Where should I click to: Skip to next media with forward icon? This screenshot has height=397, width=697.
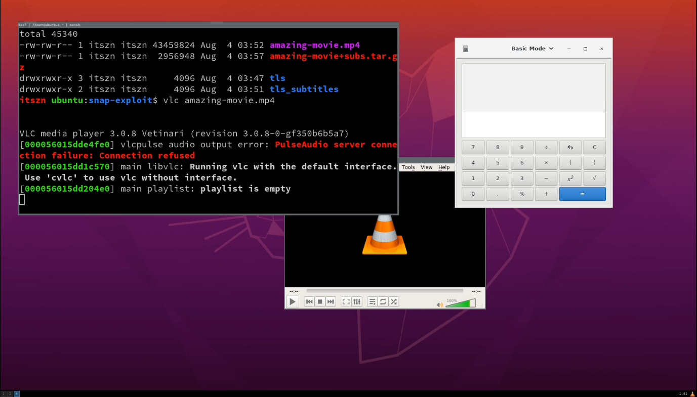[x=331, y=302]
